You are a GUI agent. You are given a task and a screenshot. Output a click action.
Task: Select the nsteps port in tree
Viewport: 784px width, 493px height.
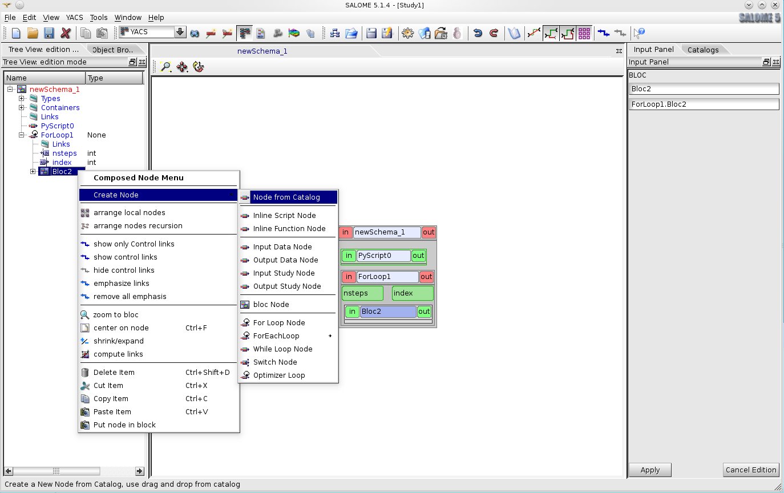(64, 153)
